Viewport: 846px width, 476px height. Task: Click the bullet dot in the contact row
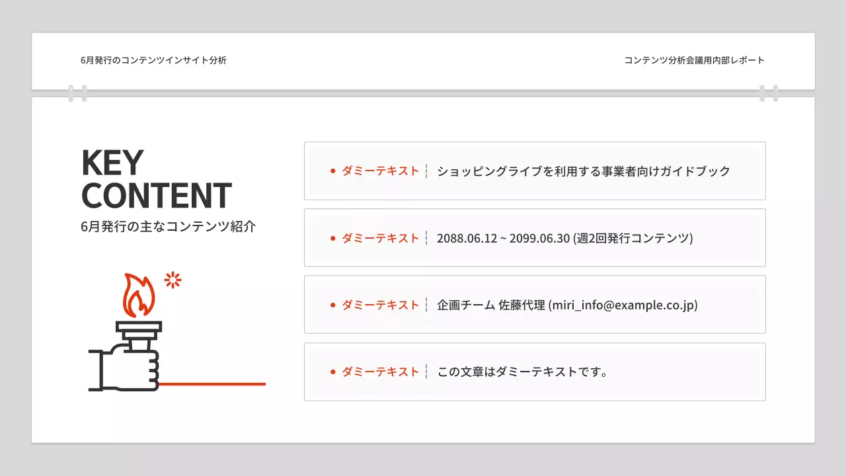tap(332, 305)
